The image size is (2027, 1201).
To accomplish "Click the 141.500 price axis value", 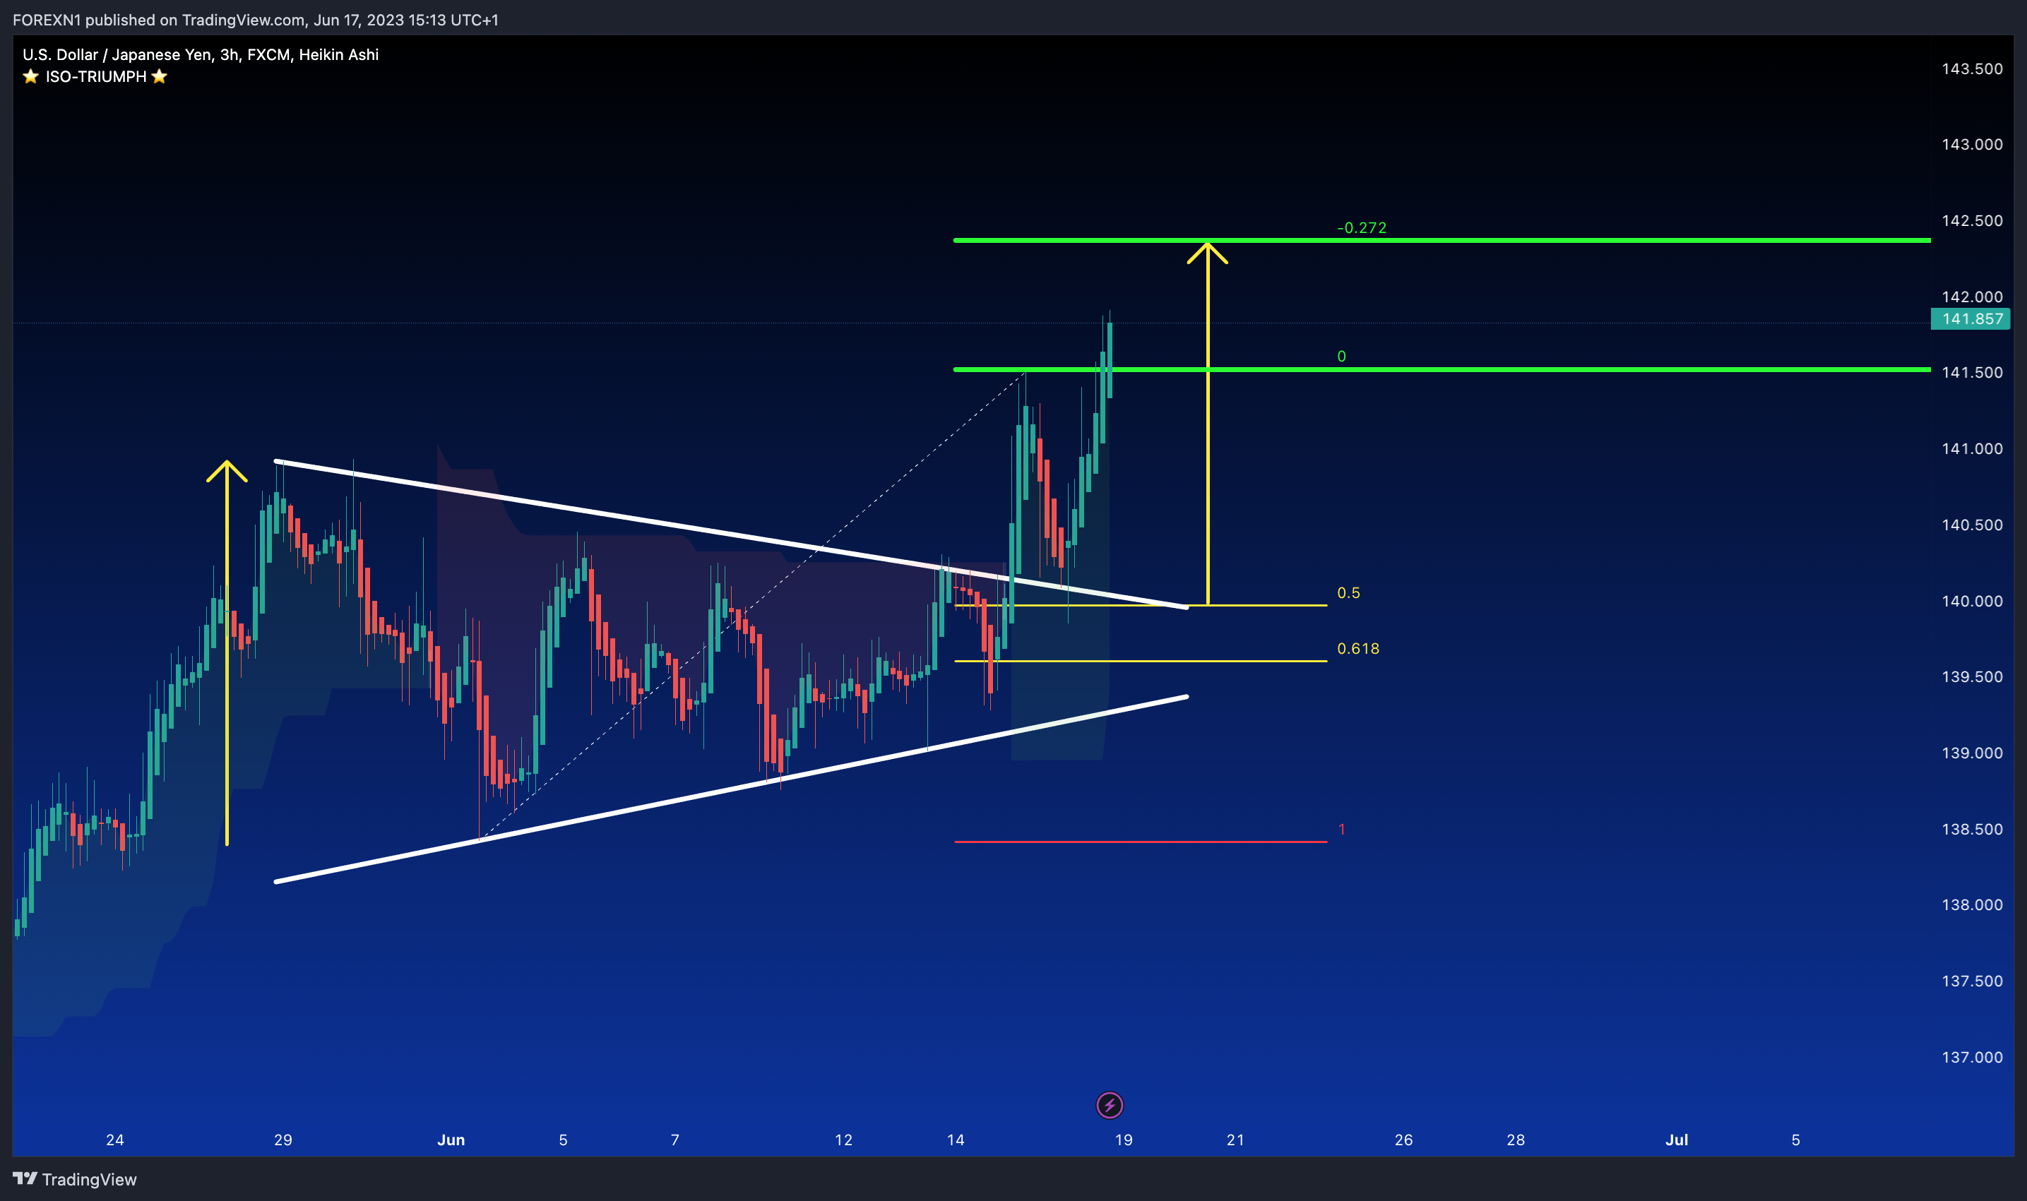I will click(1972, 372).
